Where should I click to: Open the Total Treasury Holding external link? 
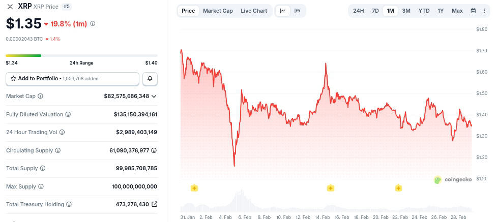pyautogui.click(x=155, y=204)
